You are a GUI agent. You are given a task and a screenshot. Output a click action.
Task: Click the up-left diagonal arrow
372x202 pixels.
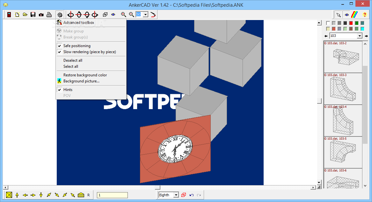(x=73, y=195)
